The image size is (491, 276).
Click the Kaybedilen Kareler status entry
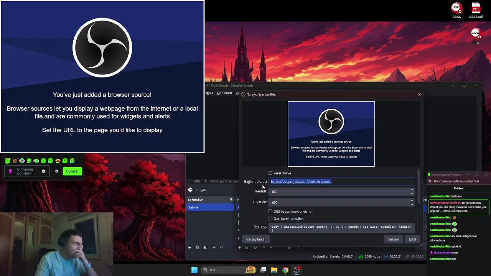pyautogui.click(x=333, y=256)
